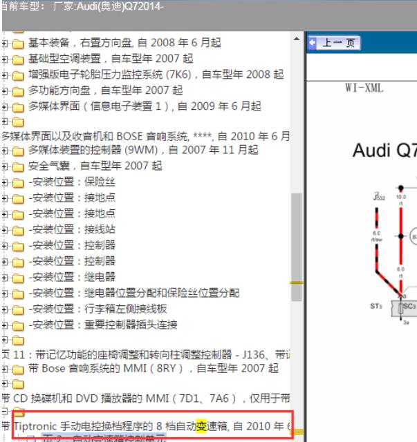
Task: Click folder icon for 多媒体装置的控制器 (9WM)
Action: click(18, 151)
